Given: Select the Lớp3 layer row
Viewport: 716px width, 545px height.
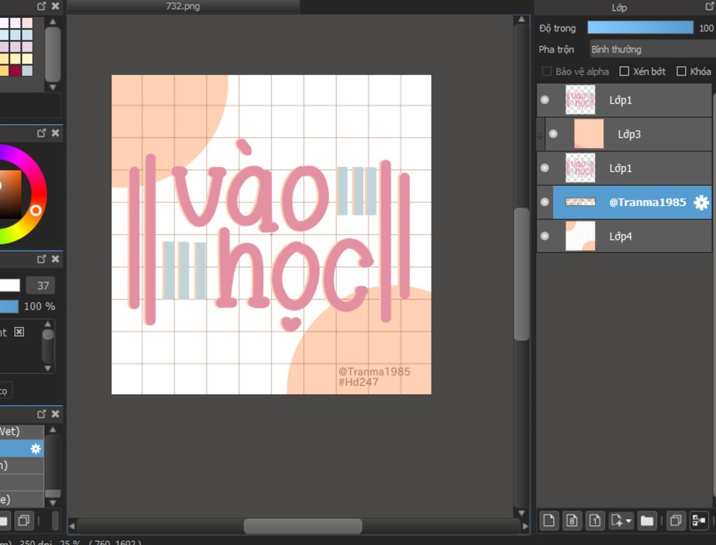Looking at the screenshot, I should 629,133.
